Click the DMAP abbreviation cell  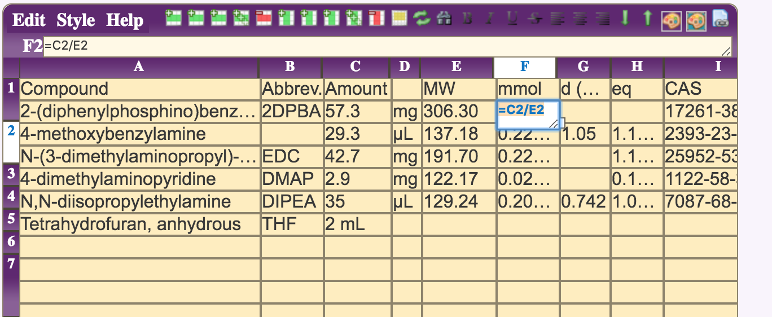pyautogui.click(x=291, y=179)
